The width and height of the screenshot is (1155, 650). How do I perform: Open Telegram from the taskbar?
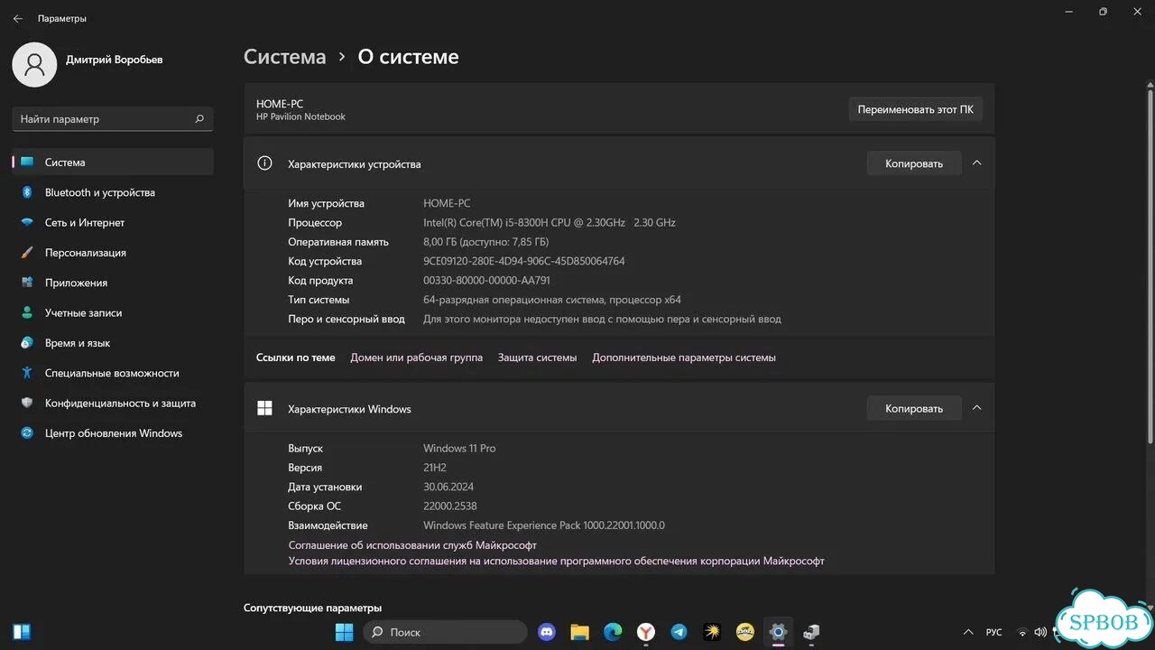tap(679, 632)
